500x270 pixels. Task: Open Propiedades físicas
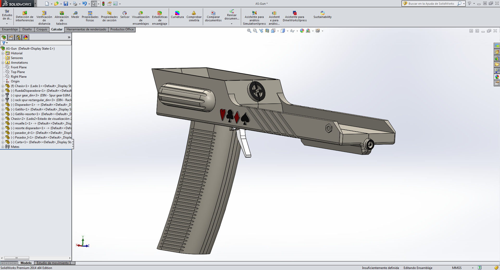tap(90, 16)
